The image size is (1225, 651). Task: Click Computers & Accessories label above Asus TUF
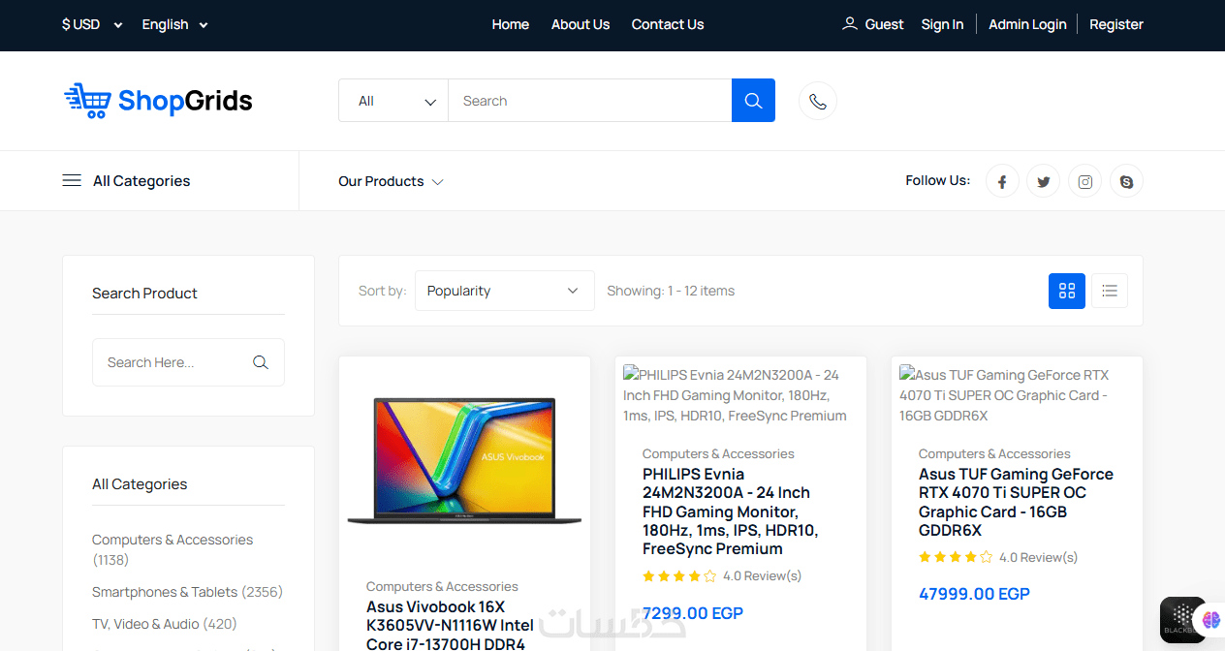[994, 453]
